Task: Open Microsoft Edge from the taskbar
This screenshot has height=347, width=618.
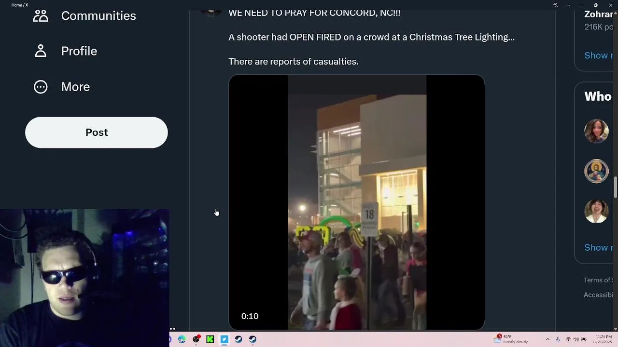Action: click(x=182, y=339)
